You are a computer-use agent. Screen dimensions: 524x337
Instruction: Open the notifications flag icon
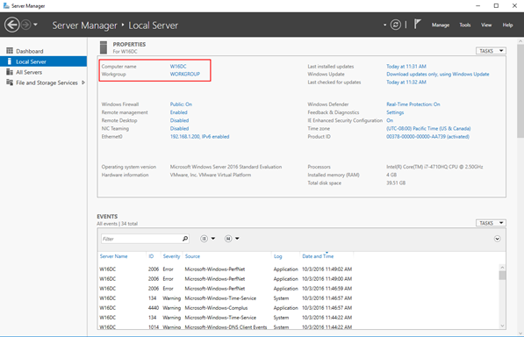pos(418,24)
